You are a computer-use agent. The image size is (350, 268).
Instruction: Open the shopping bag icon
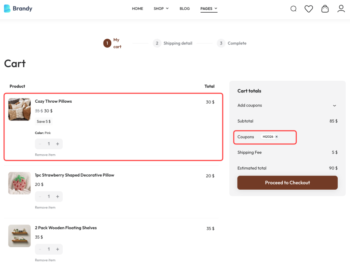coord(325,9)
